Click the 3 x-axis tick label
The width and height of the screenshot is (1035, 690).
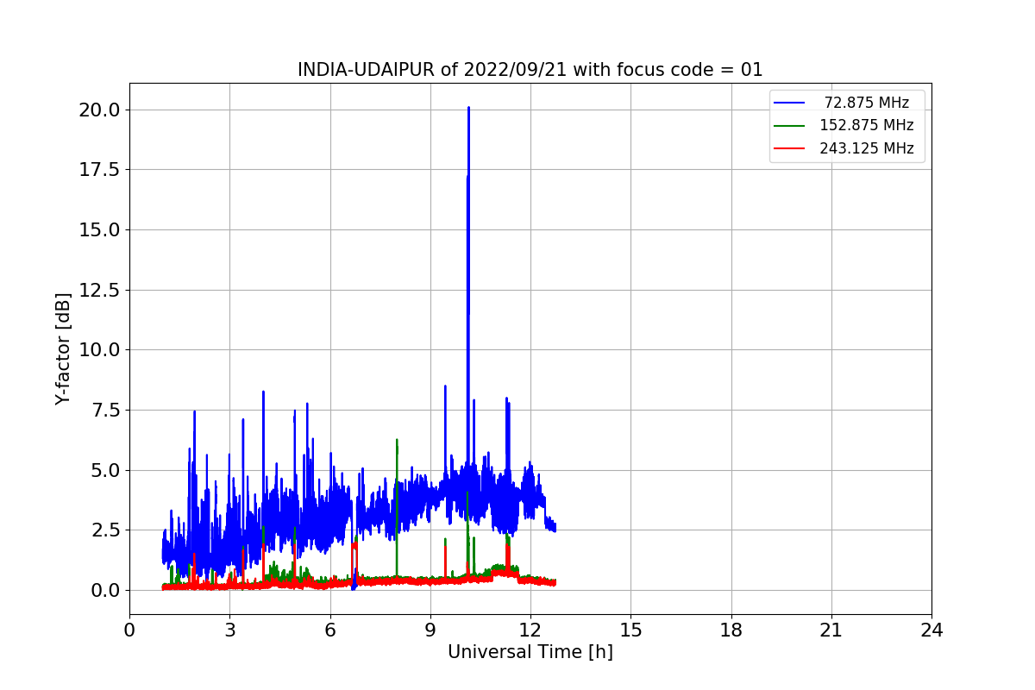pos(229,630)
